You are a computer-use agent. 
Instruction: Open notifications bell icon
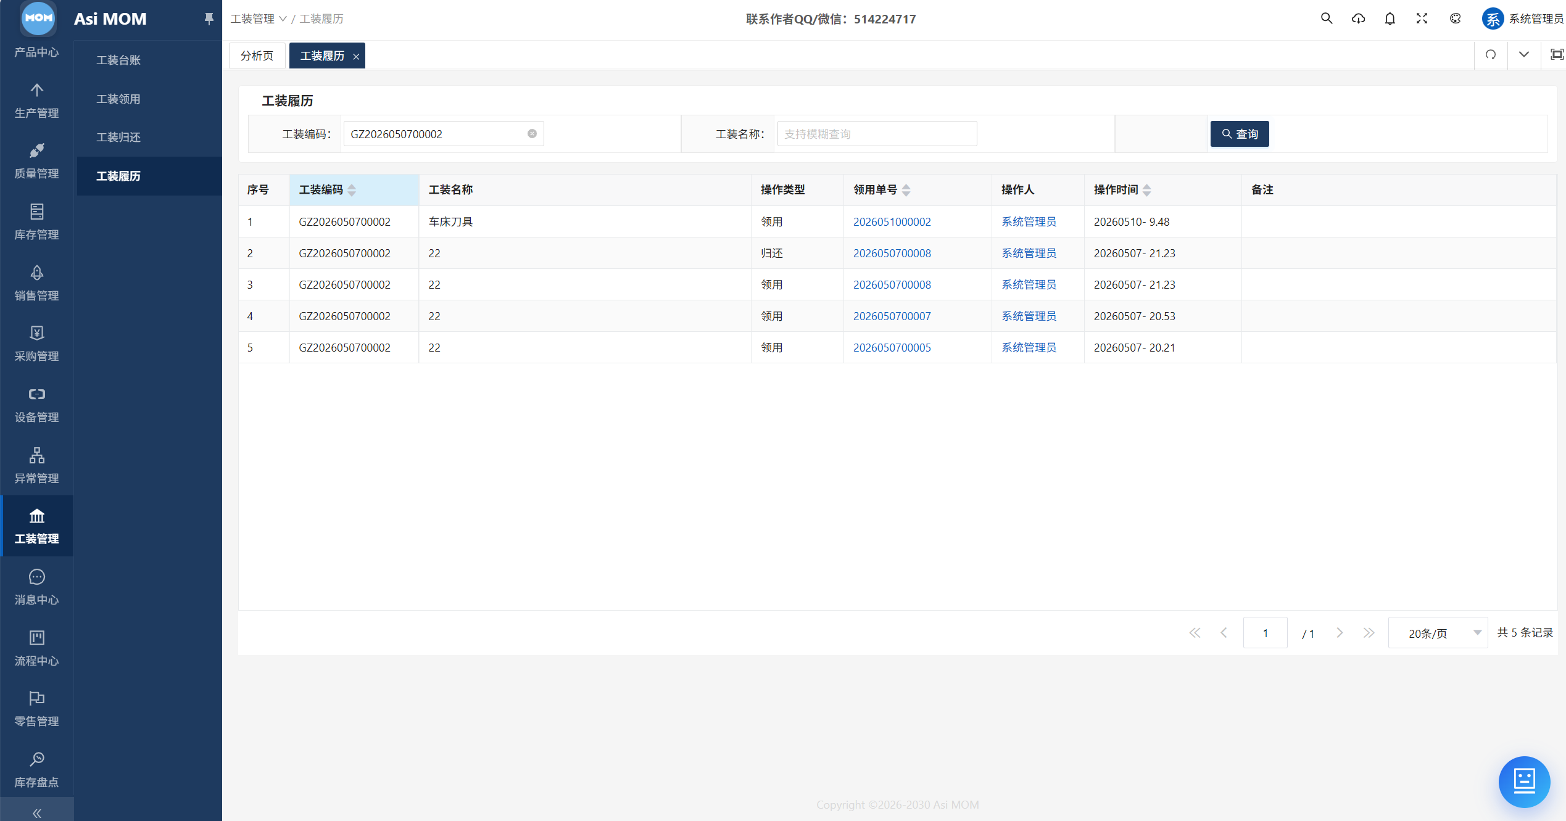pos(1390,19)
